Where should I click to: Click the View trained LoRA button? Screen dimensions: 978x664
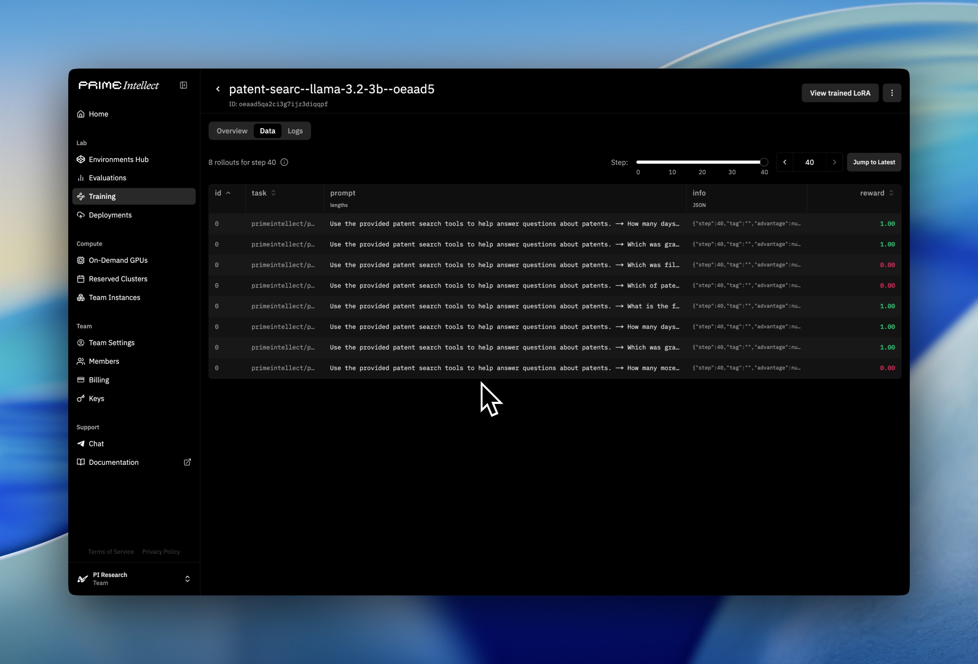pos(840,93)
